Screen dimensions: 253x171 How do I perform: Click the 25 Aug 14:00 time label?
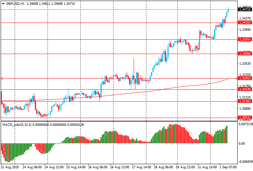point(76,167)
